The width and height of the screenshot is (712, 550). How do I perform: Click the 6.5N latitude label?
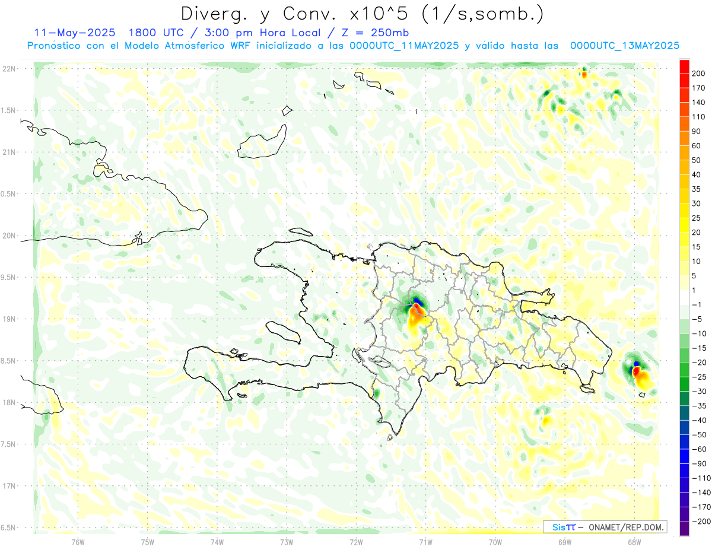coord(8,527)
